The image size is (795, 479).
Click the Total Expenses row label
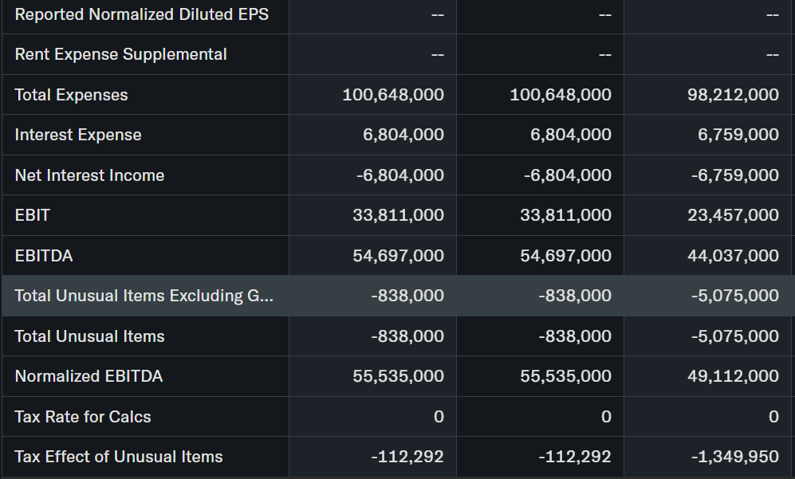[71, 95]
